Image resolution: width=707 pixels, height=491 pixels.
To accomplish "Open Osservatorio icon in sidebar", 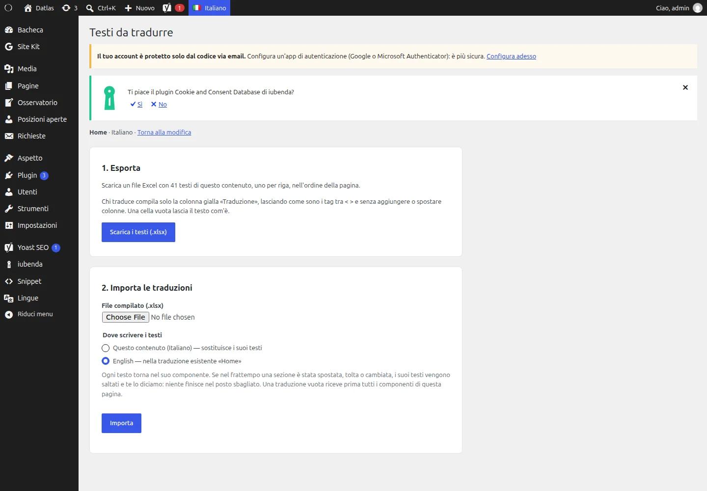I will point(9,103).
